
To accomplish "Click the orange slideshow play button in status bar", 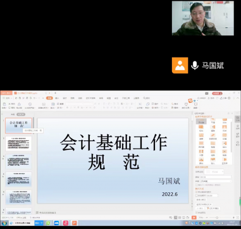I will point(194,218).
